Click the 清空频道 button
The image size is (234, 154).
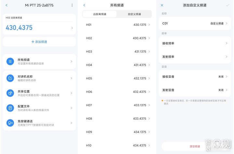(195, 147)
